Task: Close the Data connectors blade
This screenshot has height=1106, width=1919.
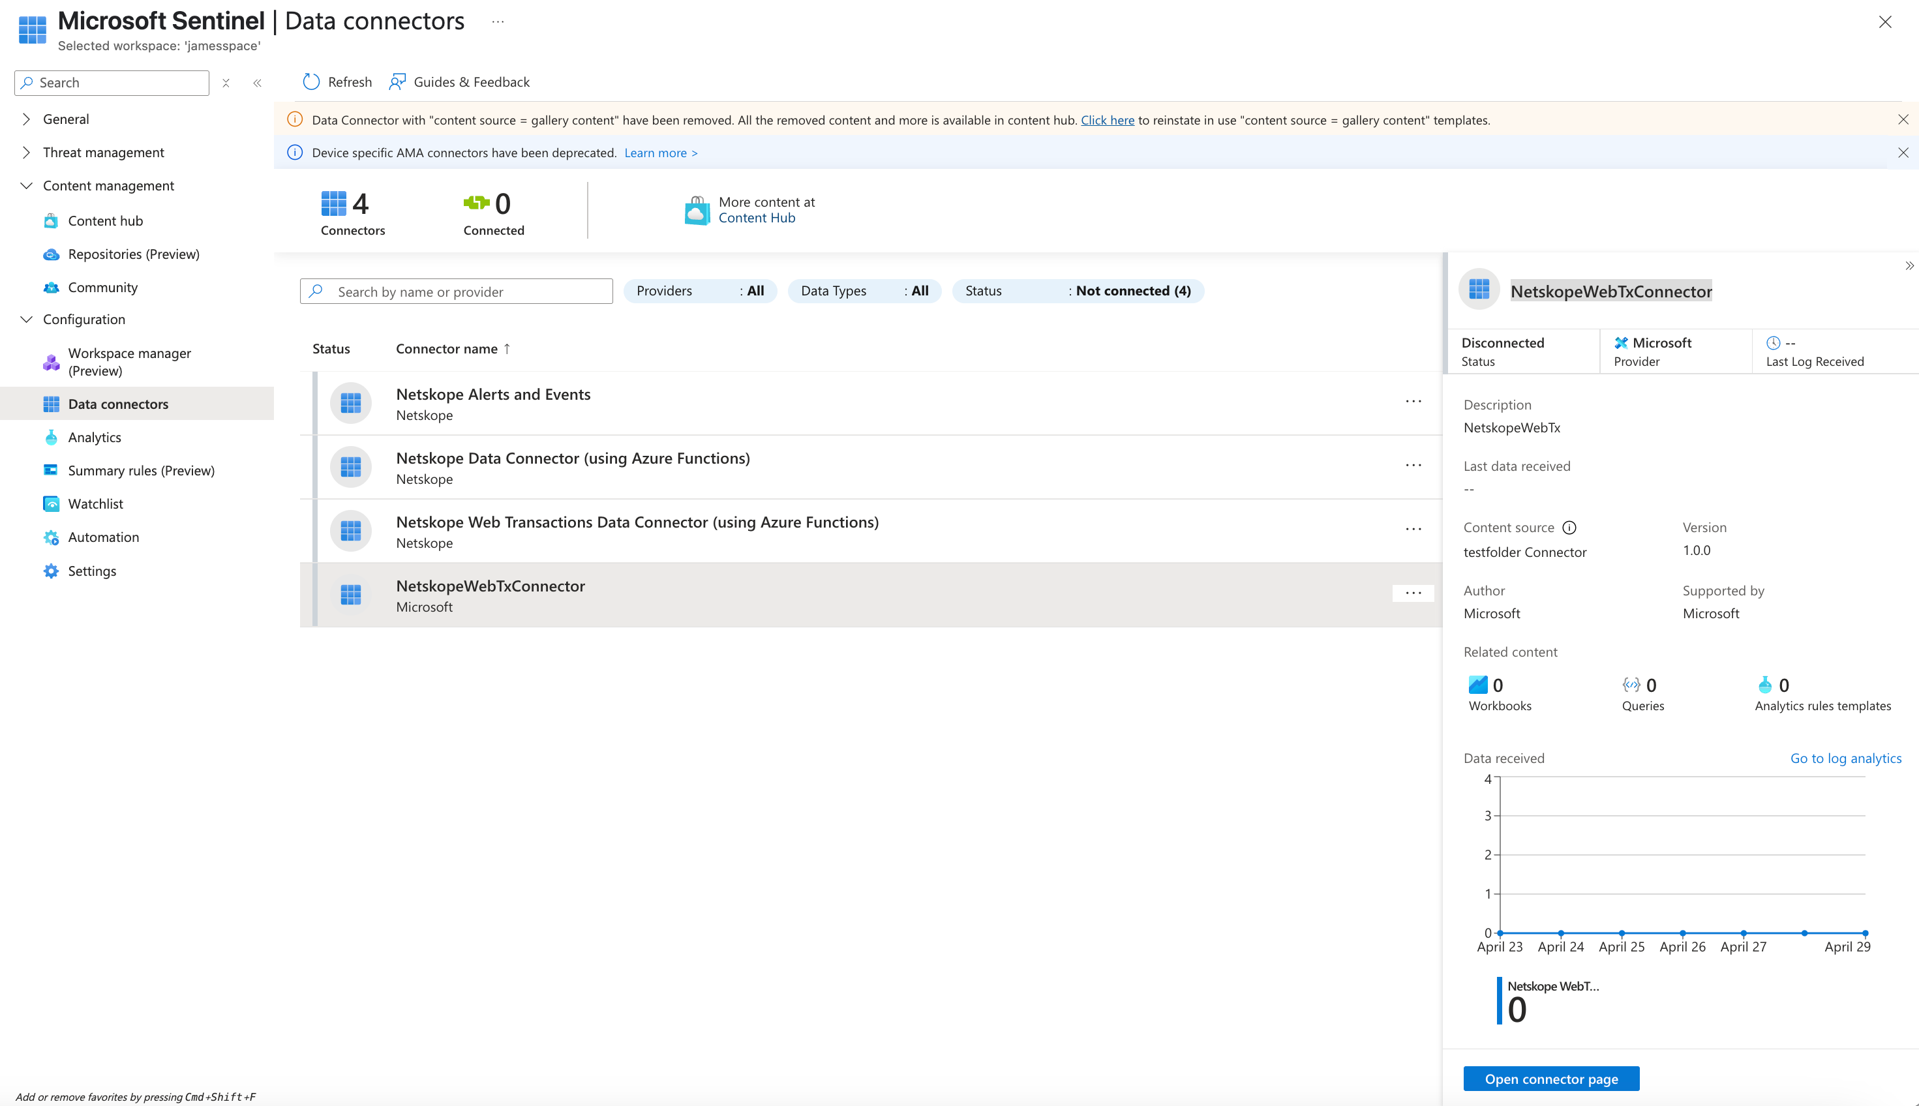Action: [1885, 22]
